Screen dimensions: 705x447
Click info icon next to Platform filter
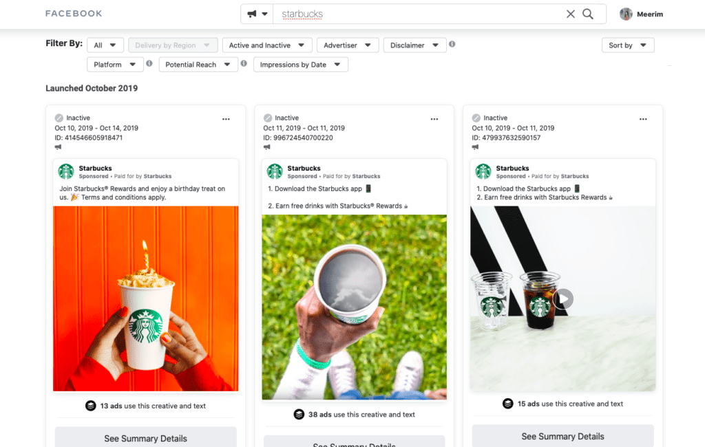click(x=149, y=63)
